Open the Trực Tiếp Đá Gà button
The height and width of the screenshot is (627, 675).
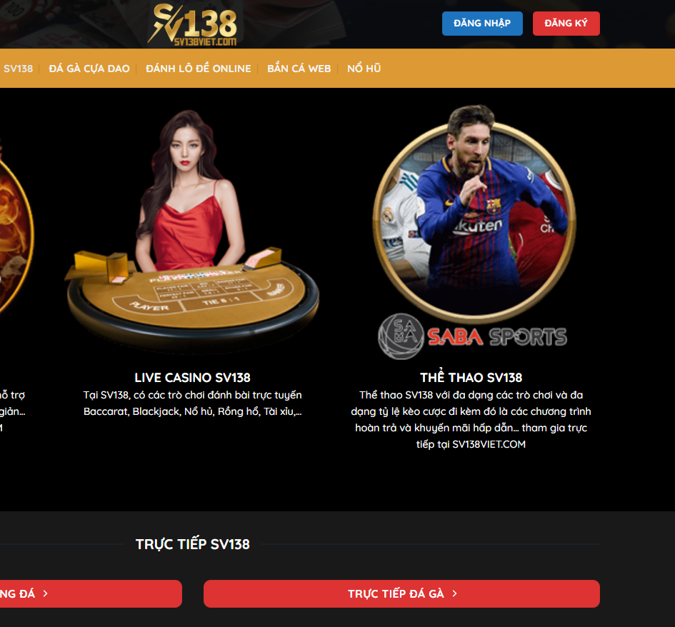tap(401, 594)
